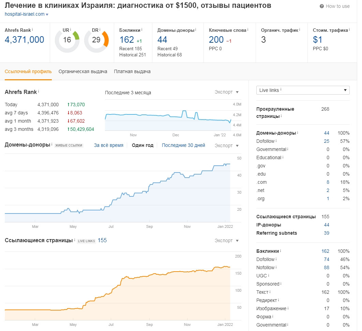Select the Один год period
Image resolution: width=362 pixels, height=331 pixels.
pyautogui.click(x=142, y=145)
